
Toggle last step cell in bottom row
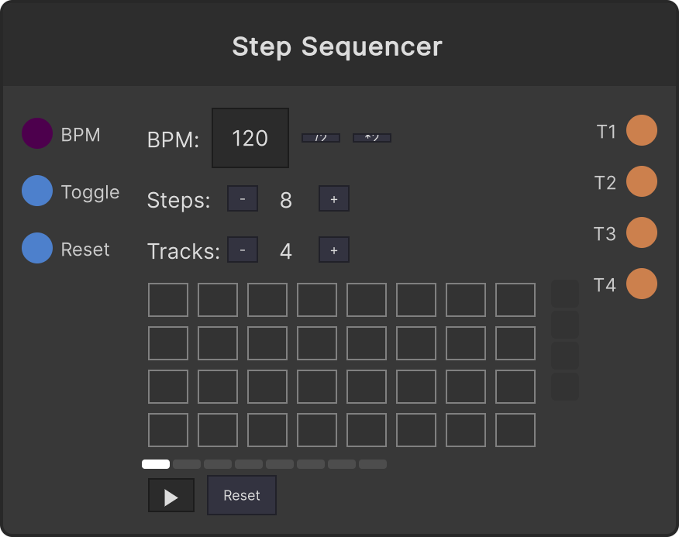[x=515, y=430]
